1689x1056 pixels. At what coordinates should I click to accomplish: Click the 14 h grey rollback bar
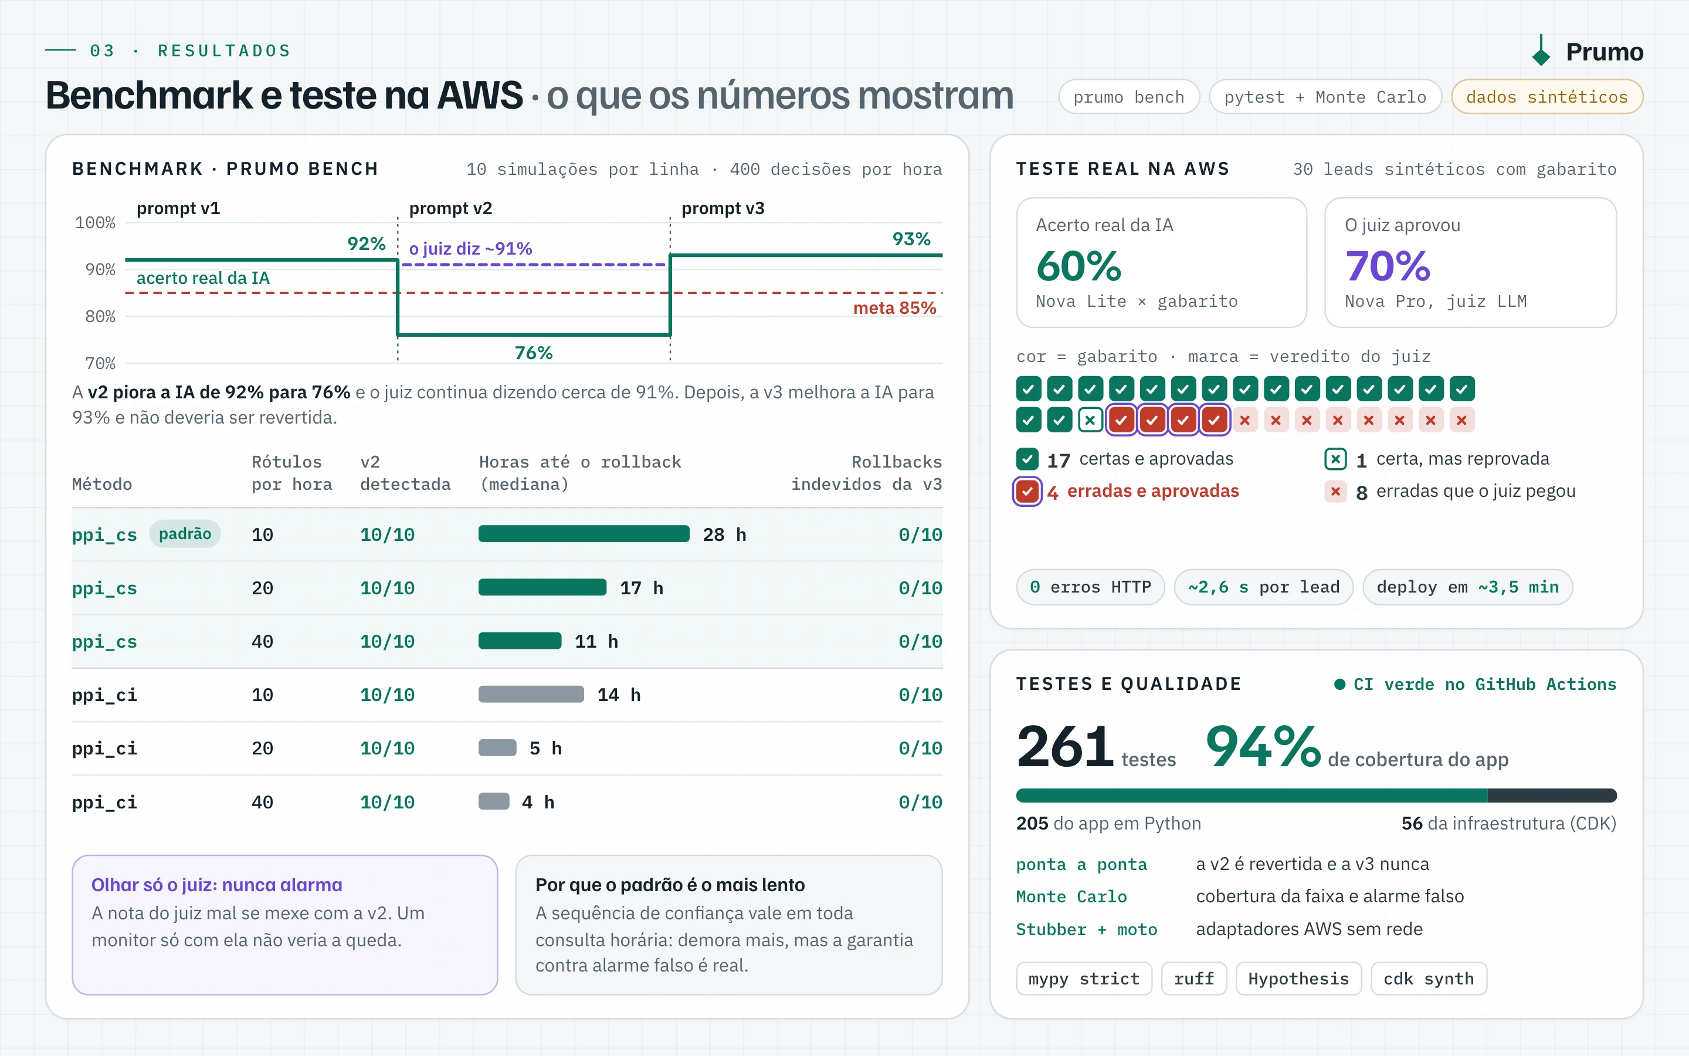point(531,694)
